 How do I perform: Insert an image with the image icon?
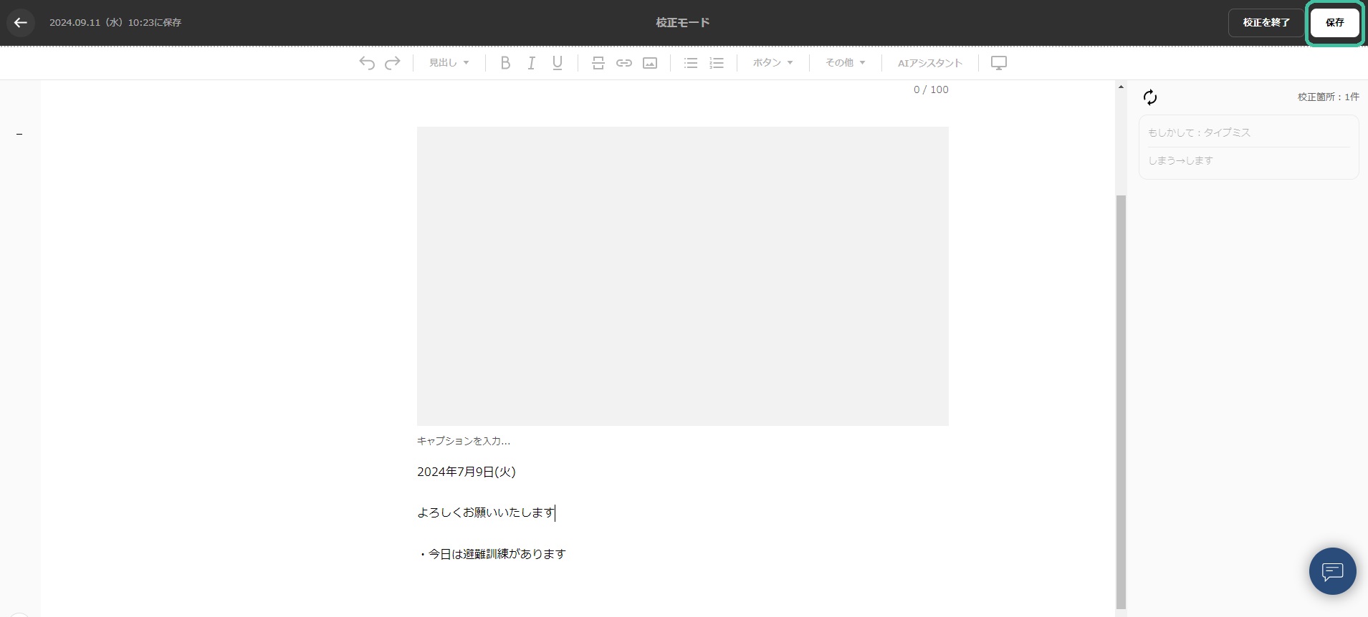(650, 63)
